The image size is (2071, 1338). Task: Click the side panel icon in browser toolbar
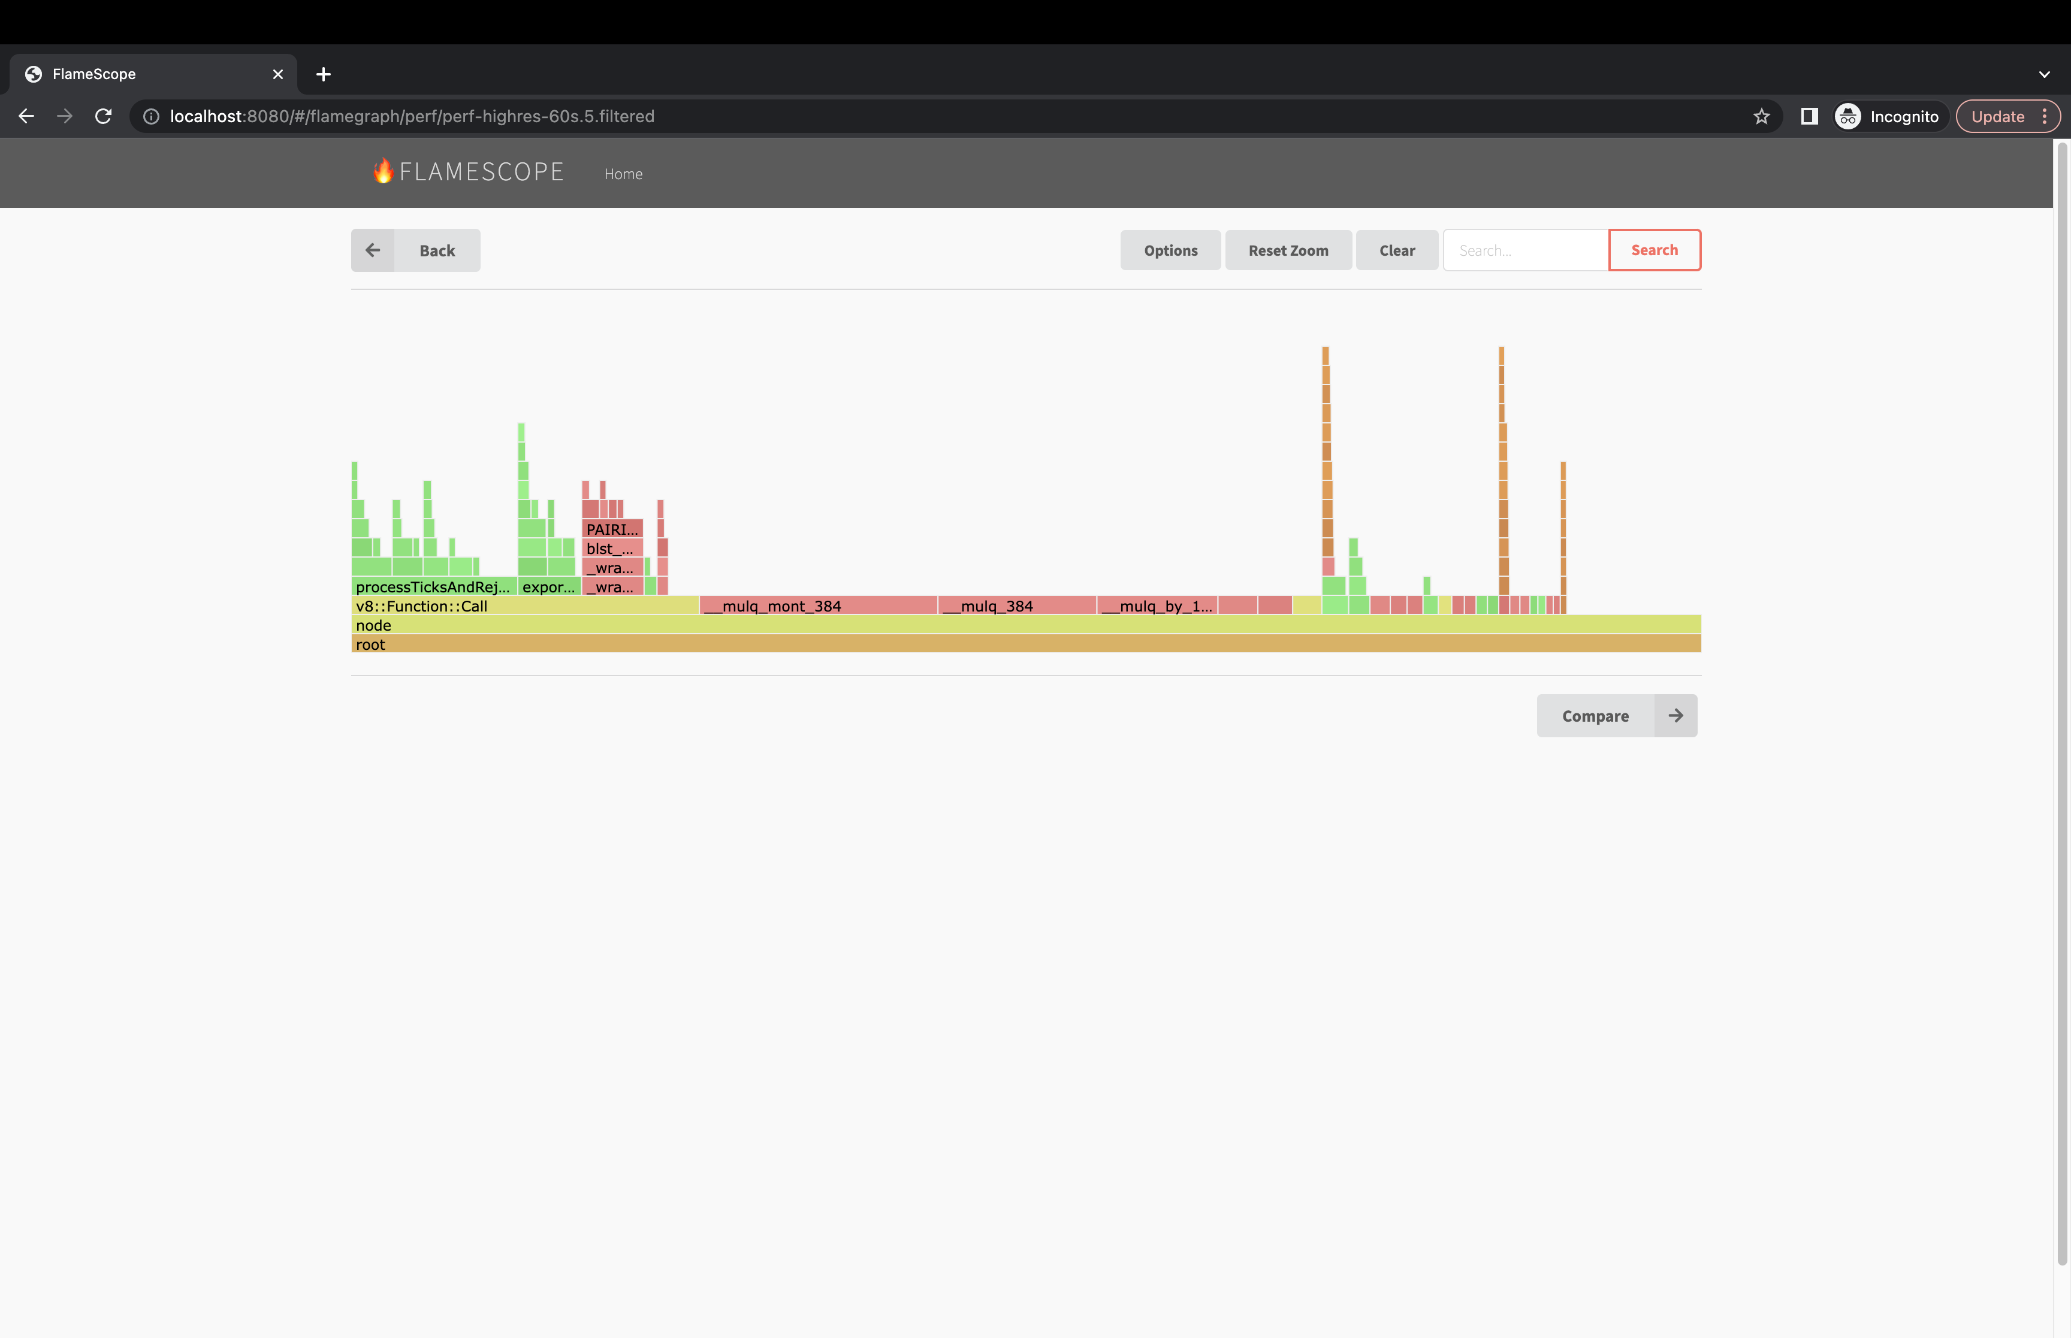point(1809,116)
